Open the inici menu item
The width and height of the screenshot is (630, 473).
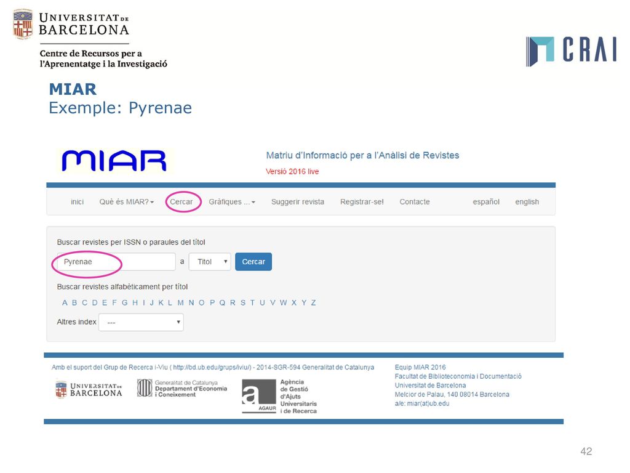77,202
